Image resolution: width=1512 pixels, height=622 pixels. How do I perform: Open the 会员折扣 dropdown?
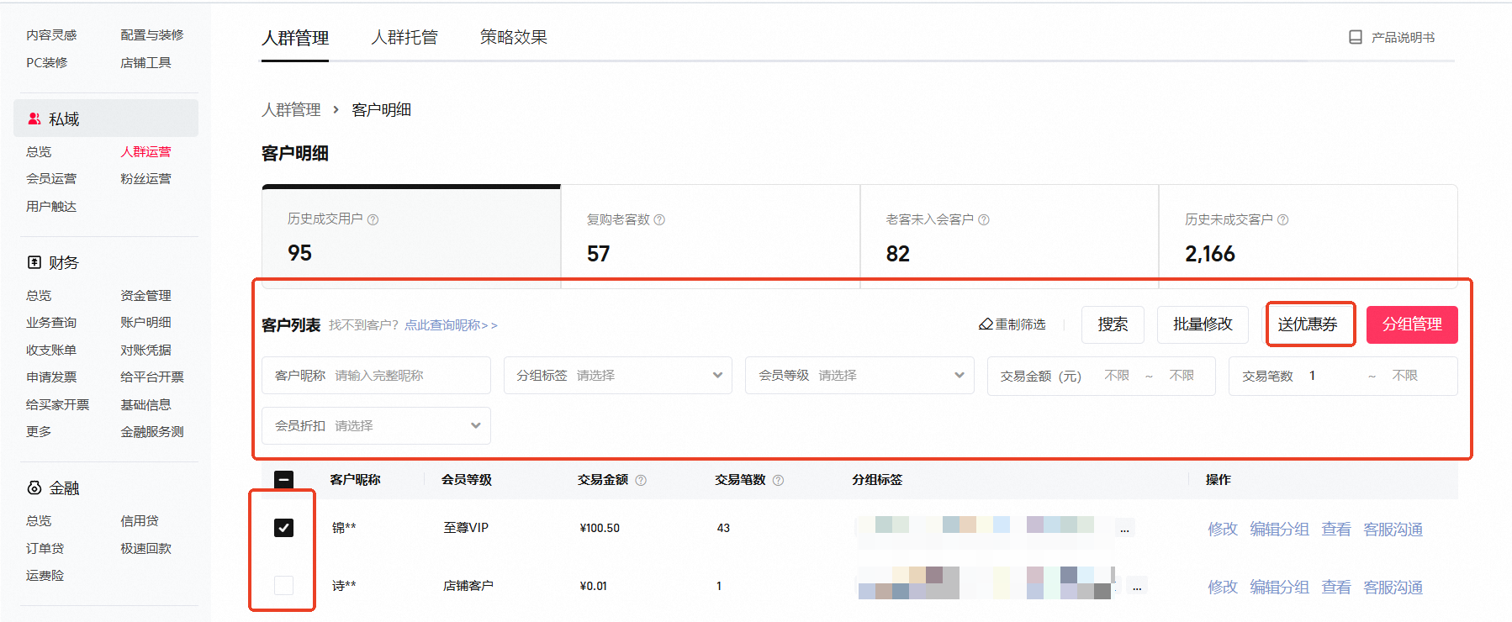(376, 426)
